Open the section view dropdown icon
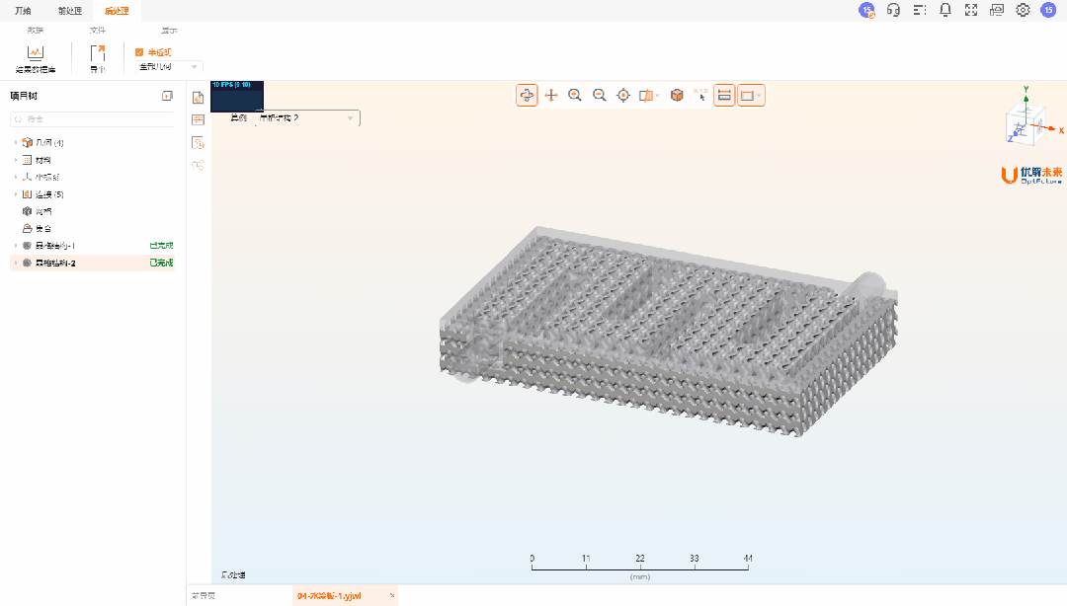The height and width of the screenshot is (606, 1067). point(649,95)
